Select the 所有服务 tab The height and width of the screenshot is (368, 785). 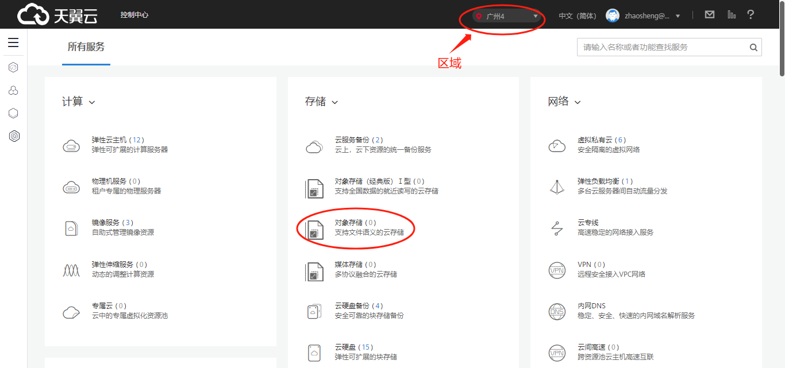[x=86, y=47]
